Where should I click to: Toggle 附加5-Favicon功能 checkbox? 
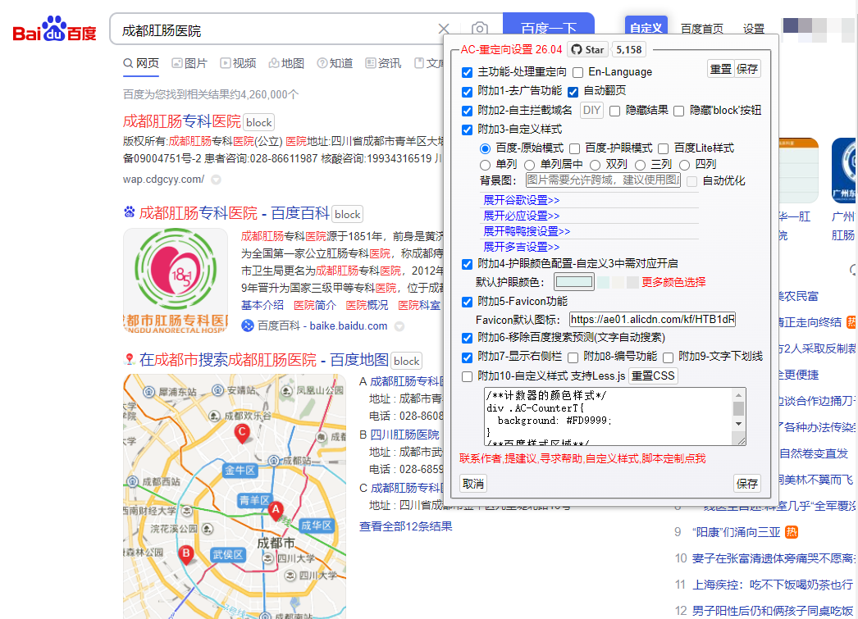click(467, 302)
